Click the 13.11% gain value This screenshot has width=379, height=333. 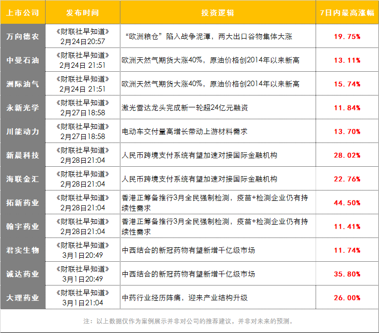(x=347, y=60)
